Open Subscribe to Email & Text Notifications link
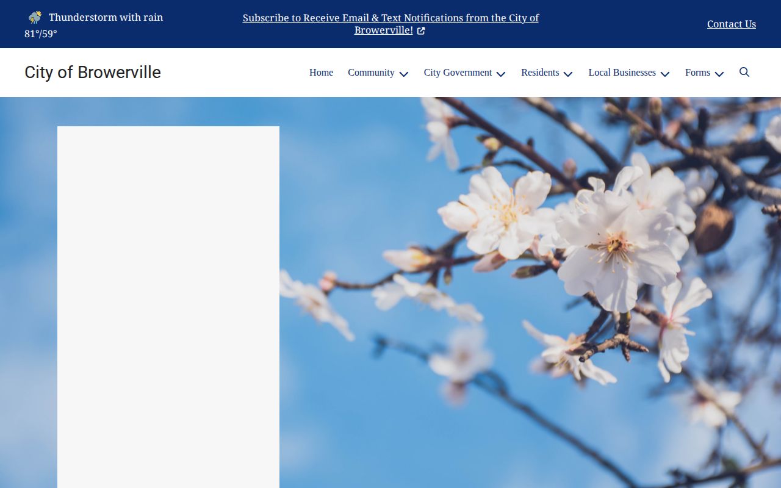 coord(390,24)
